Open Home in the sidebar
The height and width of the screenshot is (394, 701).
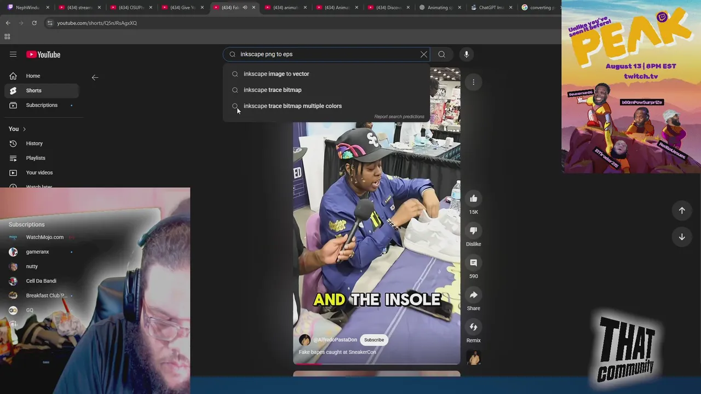[41, 76]
